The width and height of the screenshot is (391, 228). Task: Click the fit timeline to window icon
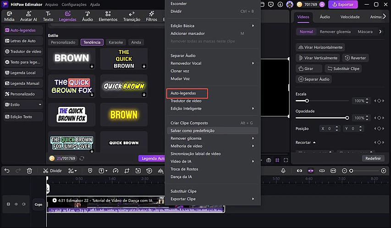pyautogui.click(x=333, y=170)
